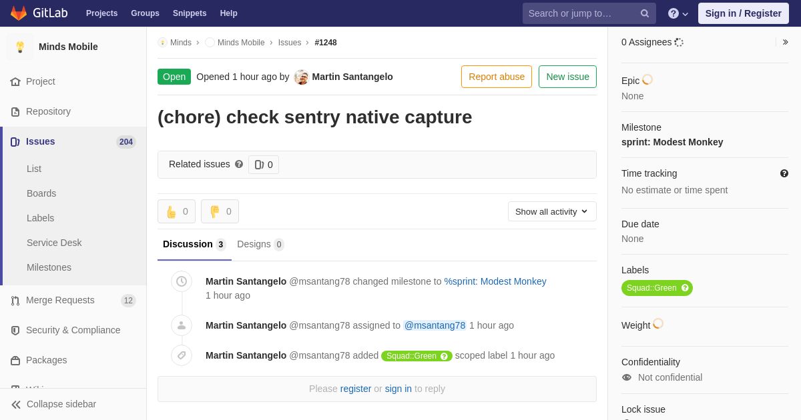The width and height of the screenshot is (801, 420).
Task: Click the Squad::Green label in sidebar
Action: (651, 288)
